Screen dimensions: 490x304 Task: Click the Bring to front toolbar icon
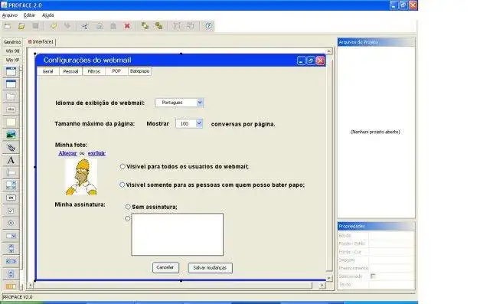pos(145,26)
